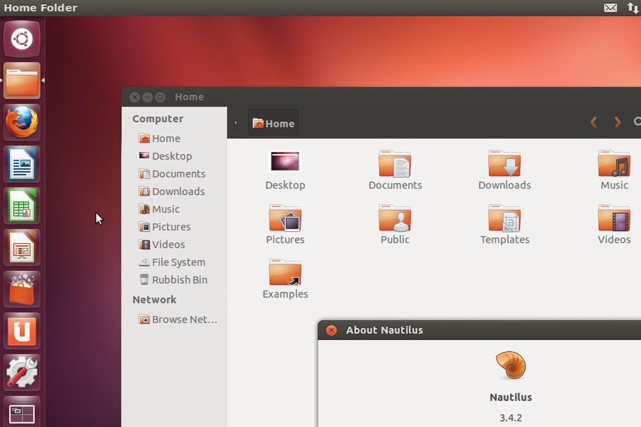Maximize the Home file manager window
Viewport: 641px width, 427px height.
click(x=160, y=98)
